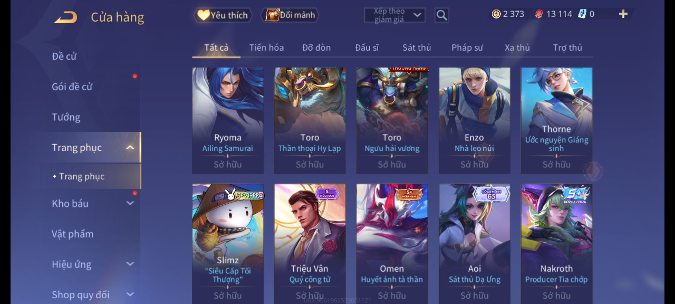Open Gói đề cử in the sidebar
Image resolution: width=675 pixels, height=304 pixels.
click(x=72, y=86)
